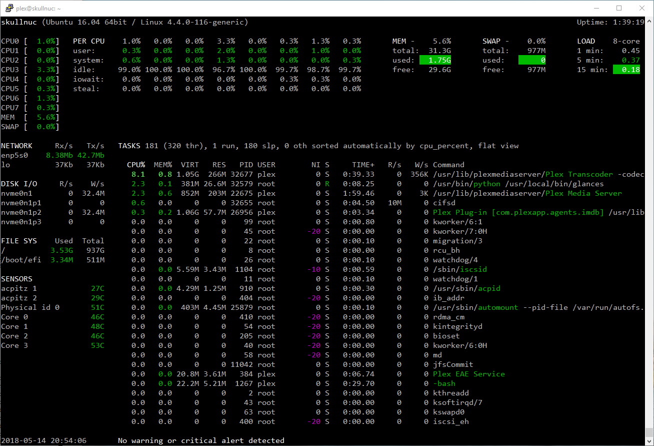Click the 'iowait:' row label
This screenshot has width=654, height=446.
click(x=89, y=79)
